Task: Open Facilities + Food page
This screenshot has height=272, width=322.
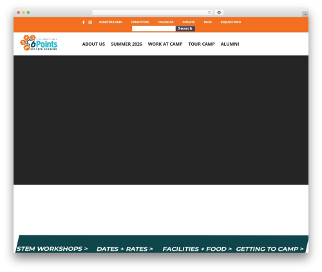Action: (197, 249)
